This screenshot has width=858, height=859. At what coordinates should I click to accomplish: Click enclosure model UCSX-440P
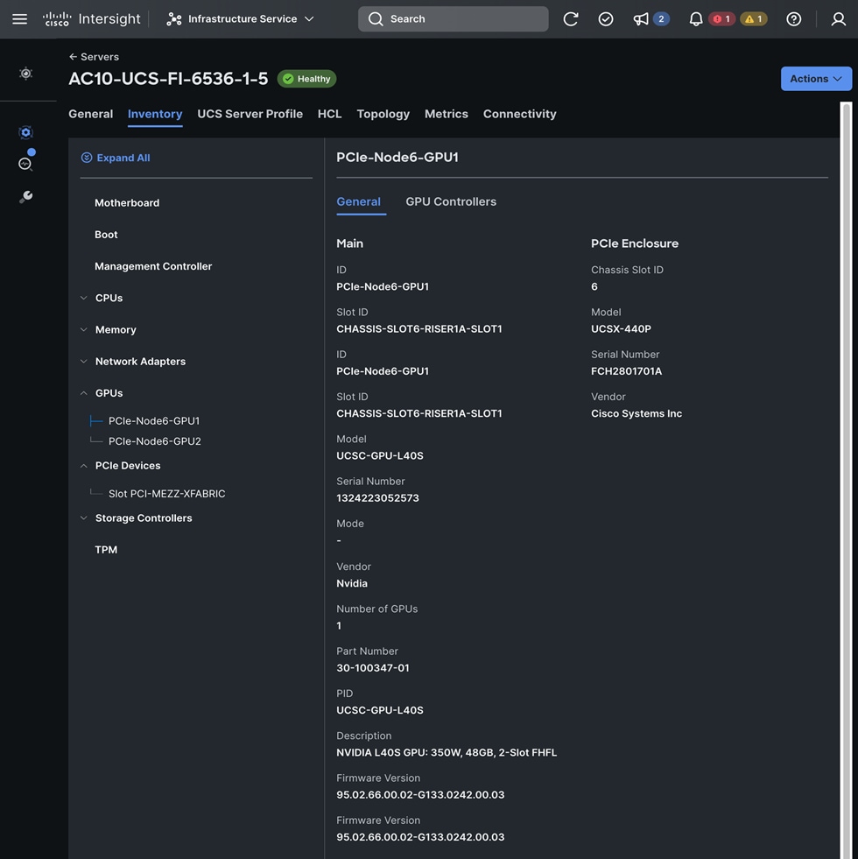pyautogui.click(x=621, y=328)
